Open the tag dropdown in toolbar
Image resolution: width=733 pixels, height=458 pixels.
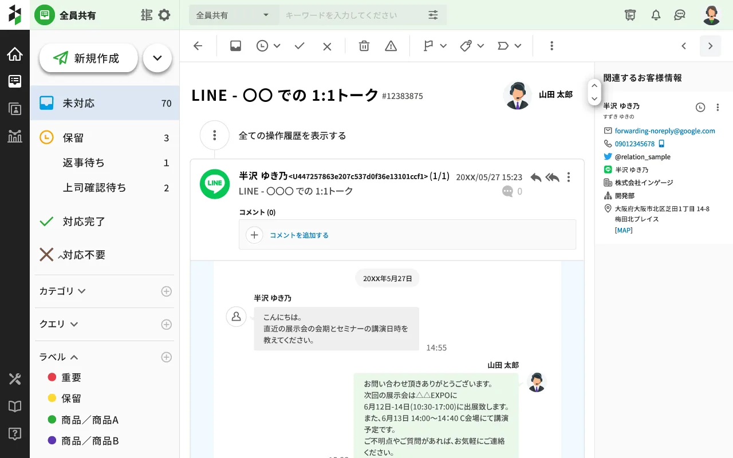(x=472, y=46)
